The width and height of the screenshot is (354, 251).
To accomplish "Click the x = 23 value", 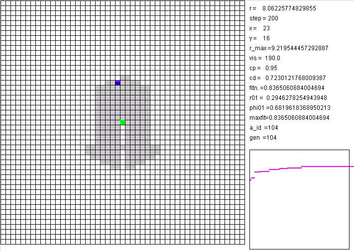I will coord(259,28).
